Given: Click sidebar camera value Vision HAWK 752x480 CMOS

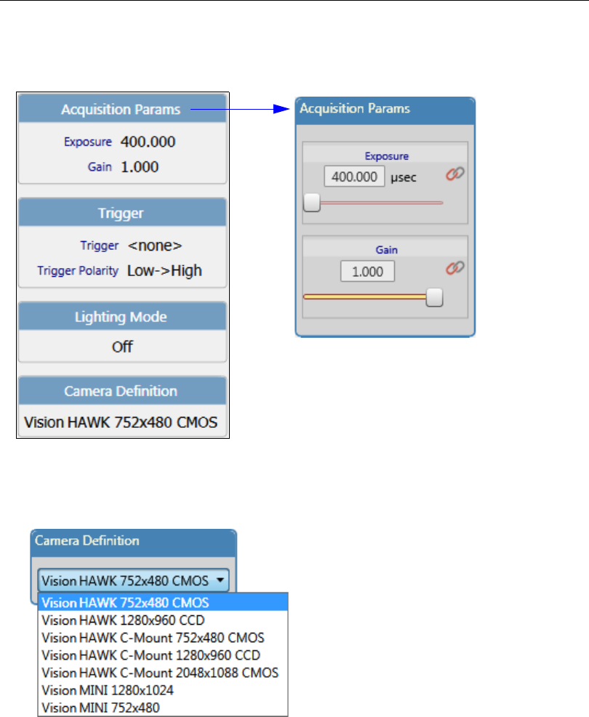Looking at the screenshot, I should pyautogui.click(x=121, y=422).
